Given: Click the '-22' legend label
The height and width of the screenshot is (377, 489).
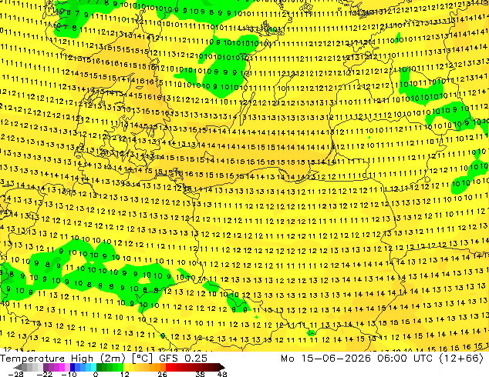Looking at the screenshot, I should [x=44, y=374].
